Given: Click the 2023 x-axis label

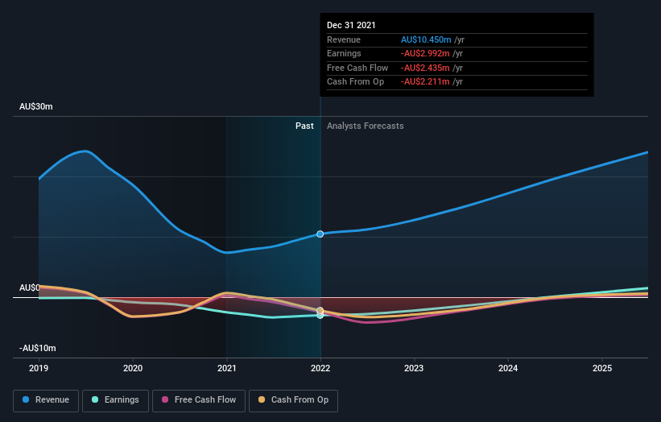Looking at the screenshot, I should pyautogui.click(x=414, y=368).
